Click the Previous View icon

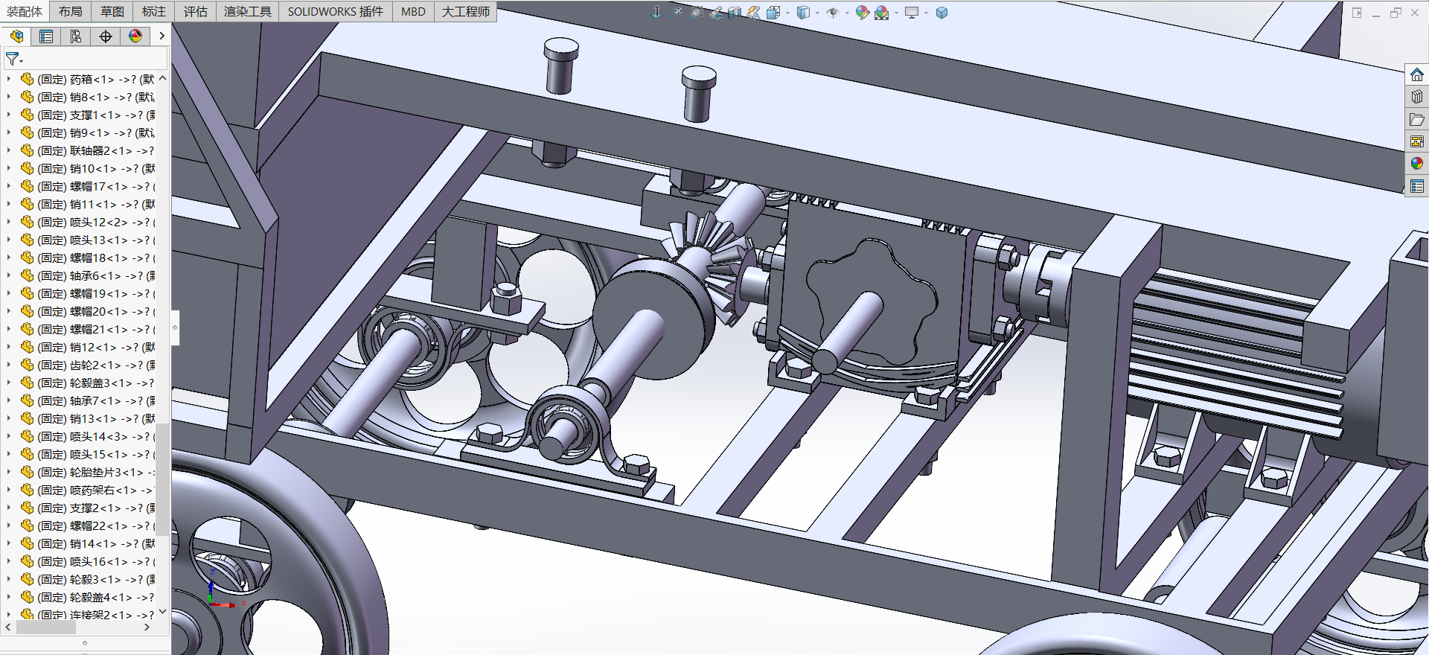[715, 13]
